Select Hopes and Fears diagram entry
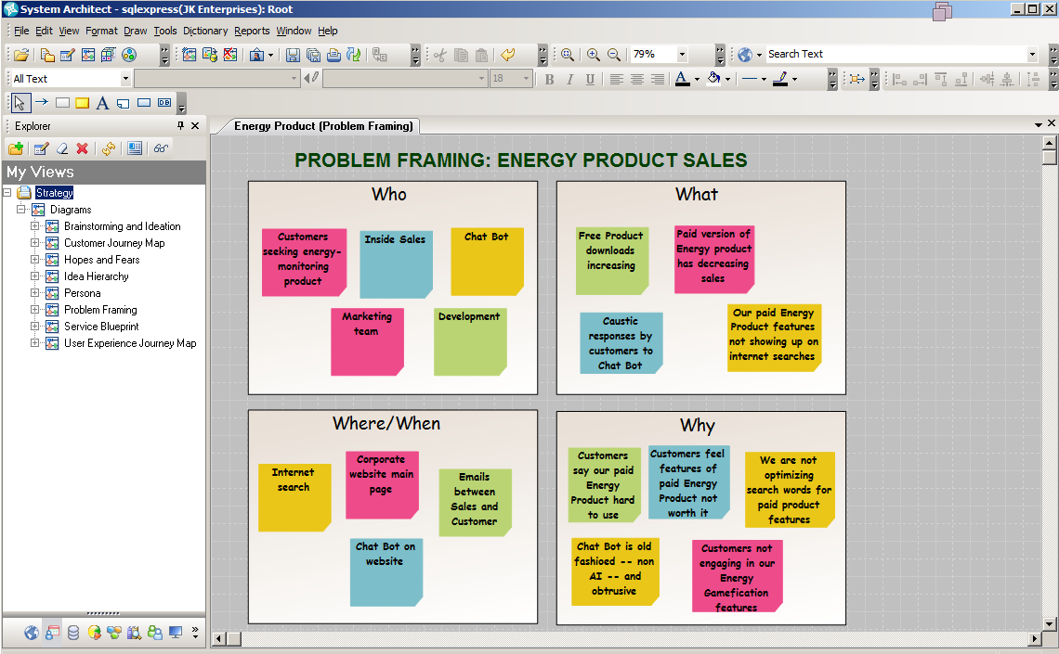 pyautogui.click(x=102, y=260)
